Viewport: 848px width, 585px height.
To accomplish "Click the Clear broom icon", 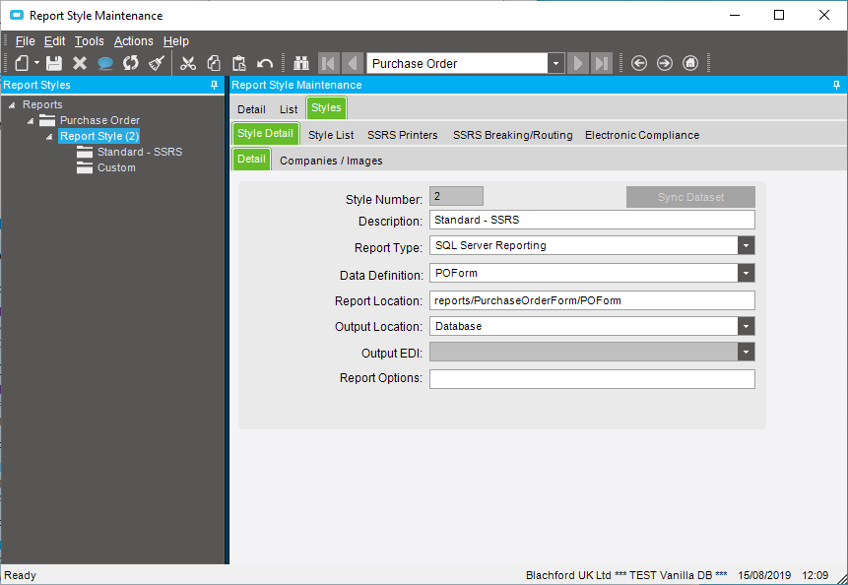I will 157,63.
